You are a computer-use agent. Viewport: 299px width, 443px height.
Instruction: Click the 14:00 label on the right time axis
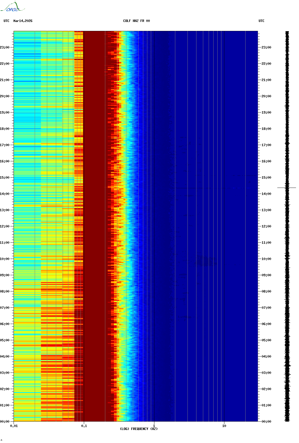(266, 194)
